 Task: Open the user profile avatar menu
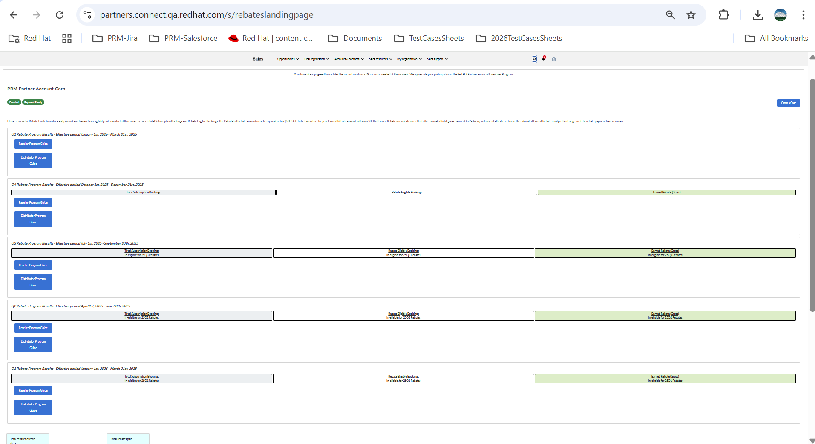554,59
